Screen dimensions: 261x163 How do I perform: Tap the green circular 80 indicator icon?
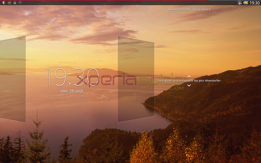coord(10,3)
